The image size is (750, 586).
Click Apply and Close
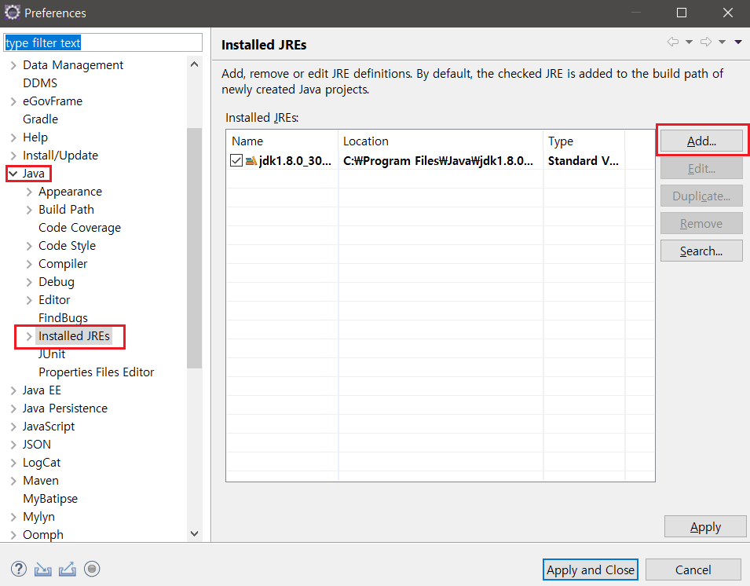(591, 570)
